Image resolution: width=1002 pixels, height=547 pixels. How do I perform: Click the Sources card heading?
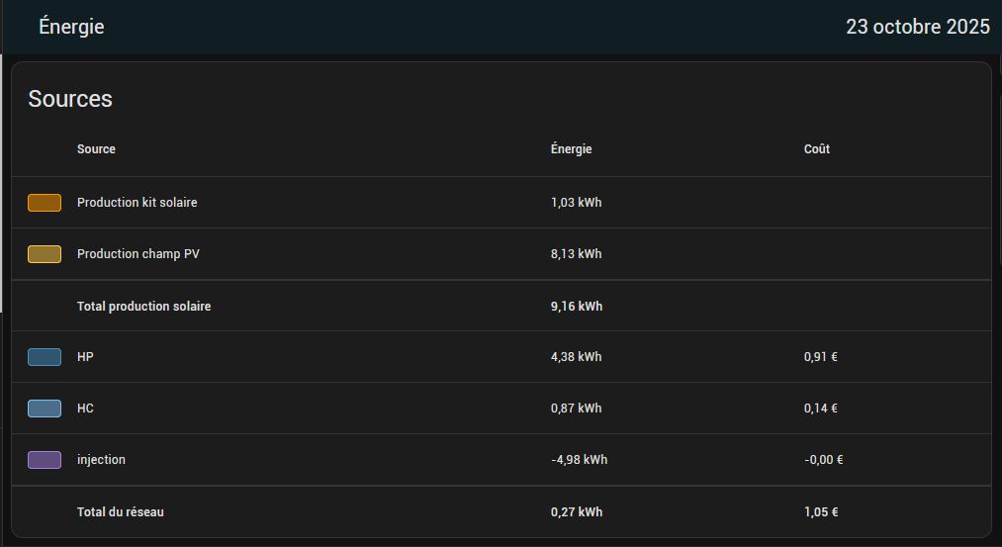[70, 99]
